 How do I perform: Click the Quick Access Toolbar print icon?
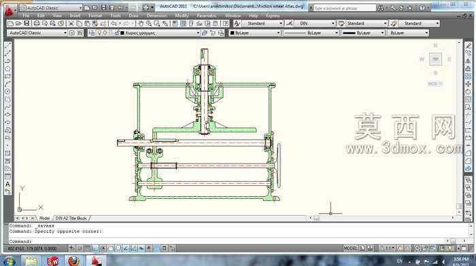(146, 8)
